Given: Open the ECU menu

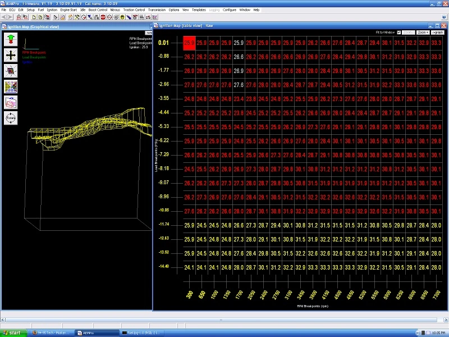Looking at the screenshot, I should 12,10.
